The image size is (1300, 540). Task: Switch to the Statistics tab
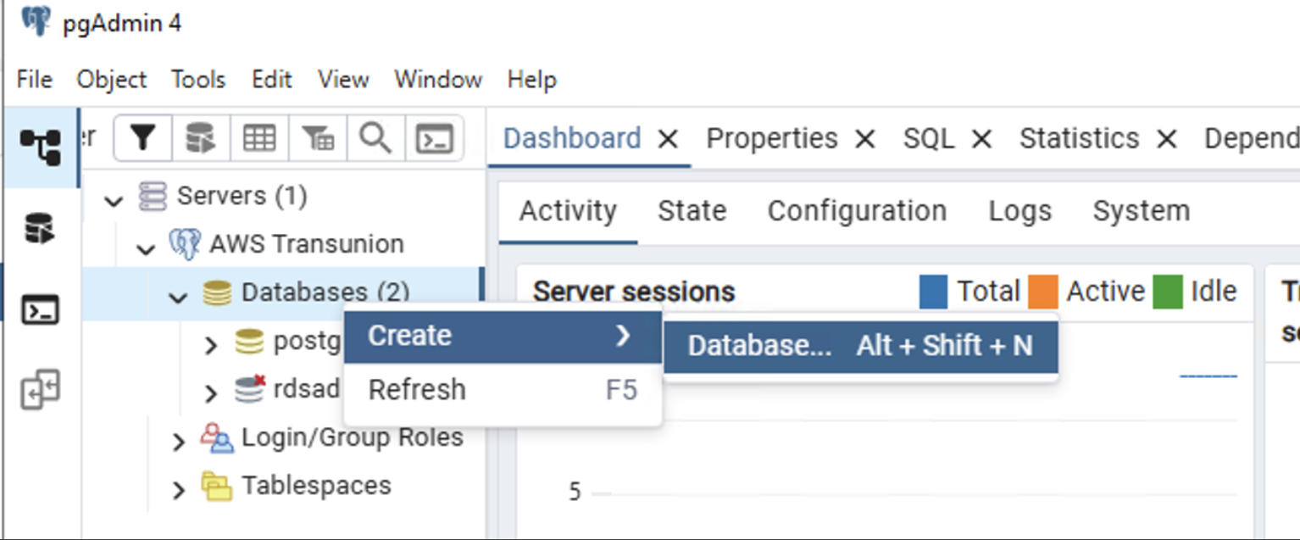coord(1079,138)
